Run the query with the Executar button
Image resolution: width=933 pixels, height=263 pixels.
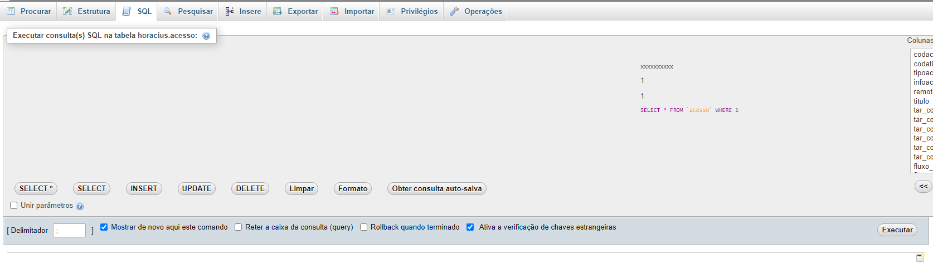coord(897,230)
